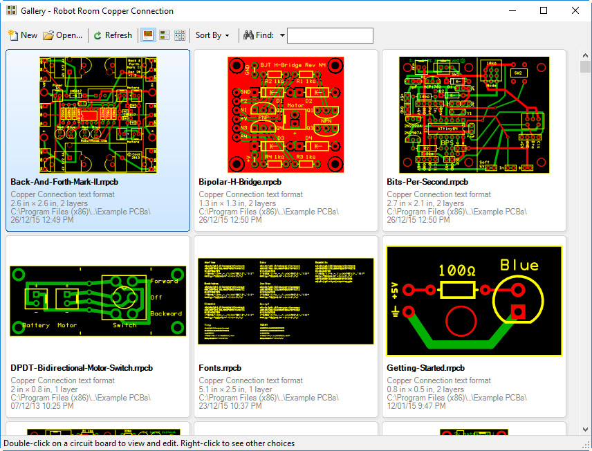The image size is (592, 451).
Task: Click the Copper Connection icon in the title bar
Action: pos(10,10)
